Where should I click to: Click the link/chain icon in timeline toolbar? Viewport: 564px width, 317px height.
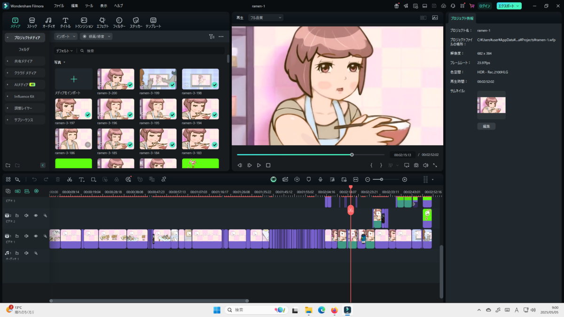[x=164, y=179]
